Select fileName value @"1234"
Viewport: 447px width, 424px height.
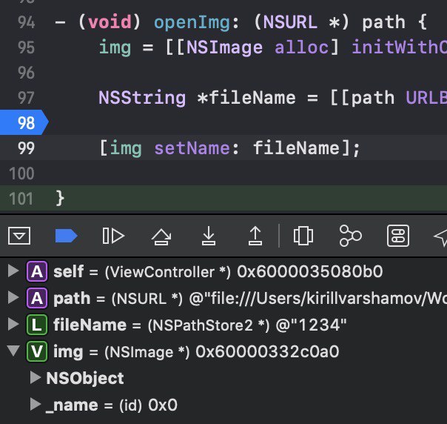point(312,325)
